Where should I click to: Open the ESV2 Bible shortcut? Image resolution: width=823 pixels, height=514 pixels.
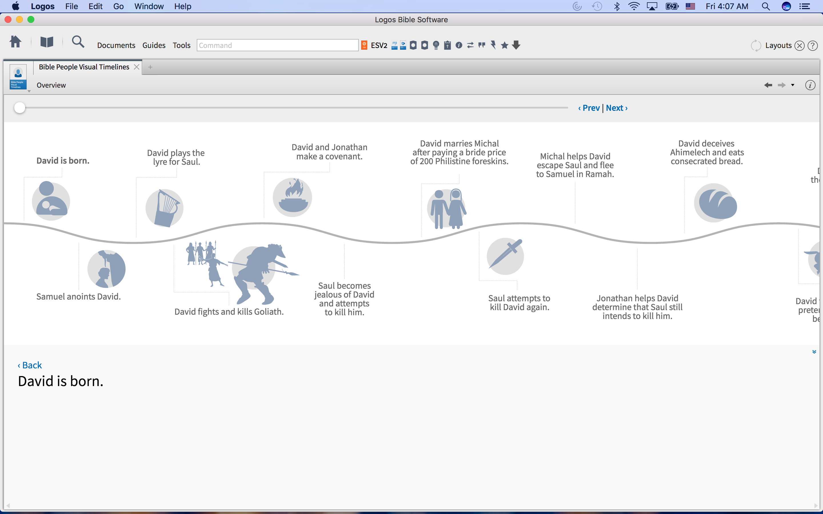point(379,45)
